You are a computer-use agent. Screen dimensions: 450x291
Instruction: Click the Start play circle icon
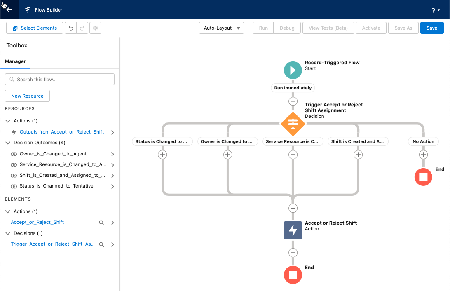click(293, 70)
